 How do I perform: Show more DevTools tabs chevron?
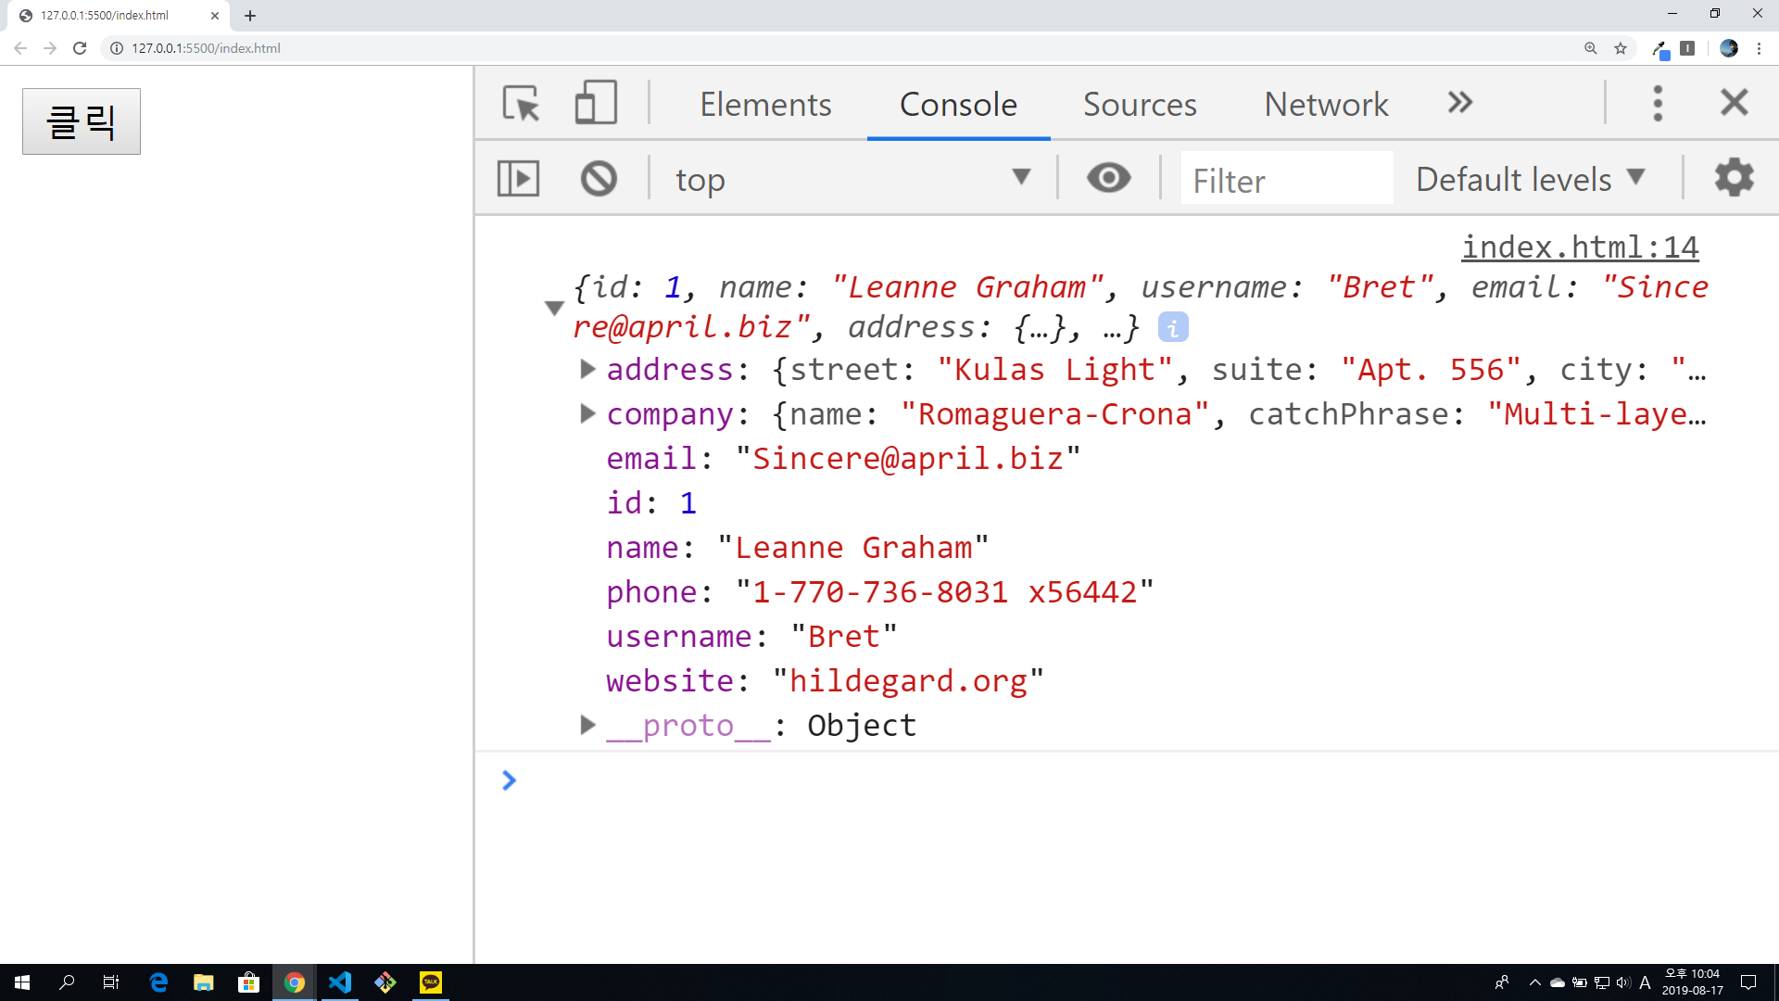tap(1460, 103)
